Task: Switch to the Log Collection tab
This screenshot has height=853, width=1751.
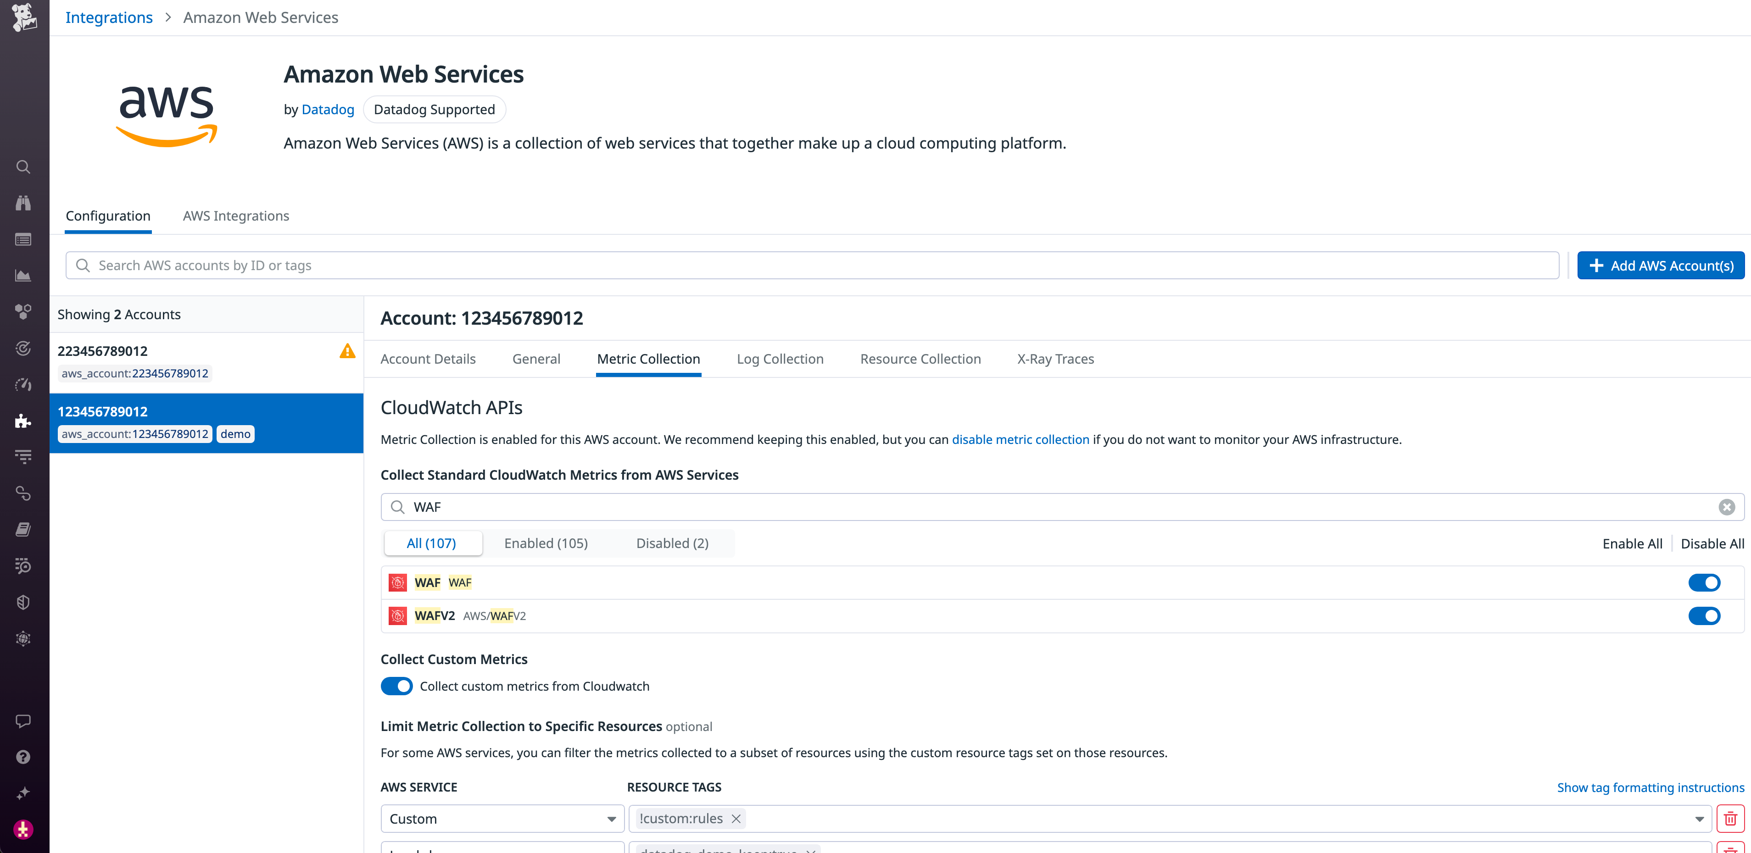Action: (x=780, y=359)
